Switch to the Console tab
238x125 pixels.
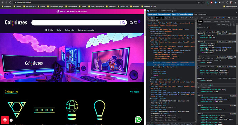pyautogui.click(x=168, y=18)
